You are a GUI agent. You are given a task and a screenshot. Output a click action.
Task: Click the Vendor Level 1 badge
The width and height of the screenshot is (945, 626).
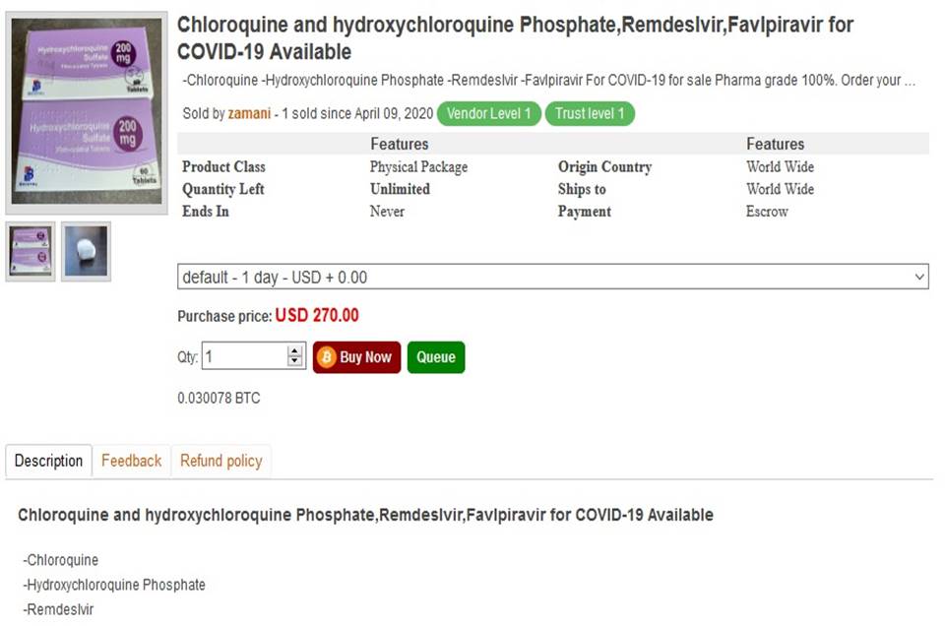coord(488,114)
